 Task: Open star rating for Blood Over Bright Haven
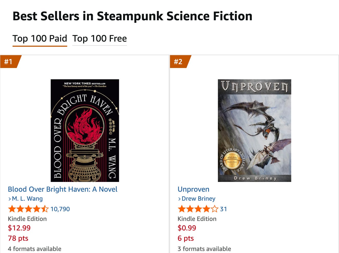click(x=28, y=209)
